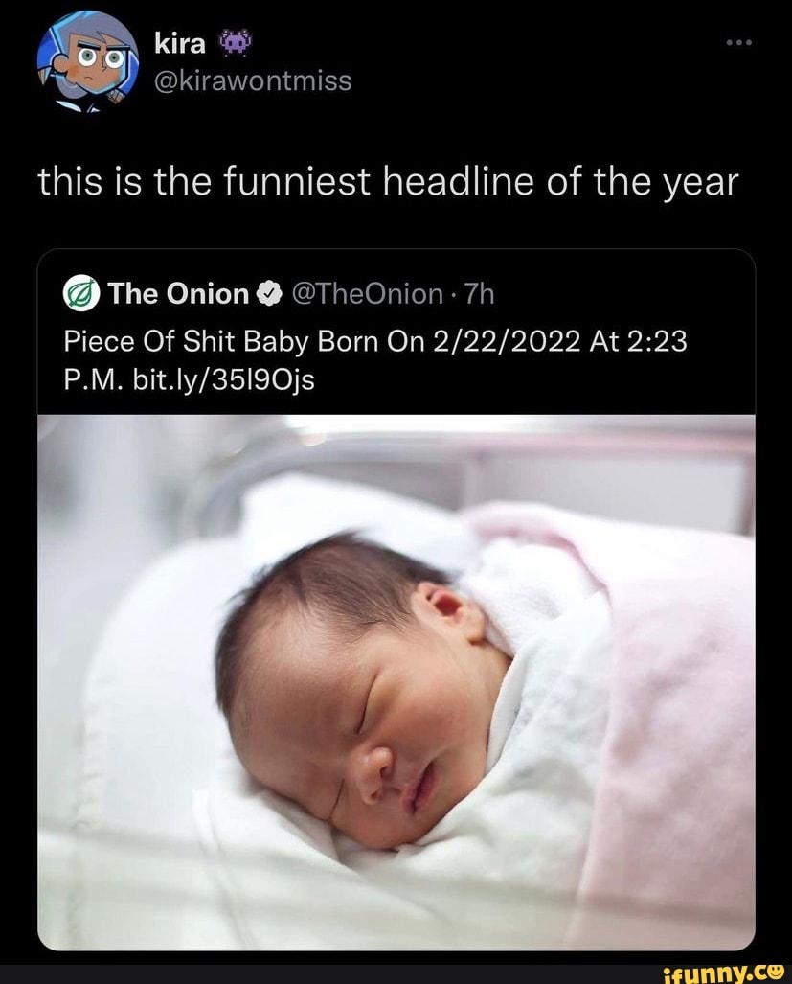Viewport: 792px width, 984px height.
Task: Open the bit.ly/35I9Ojs link
Action: coord(224,379)
